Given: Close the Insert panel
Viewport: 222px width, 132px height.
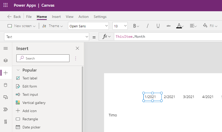Looking at the screenshot, I should [77, 49].
